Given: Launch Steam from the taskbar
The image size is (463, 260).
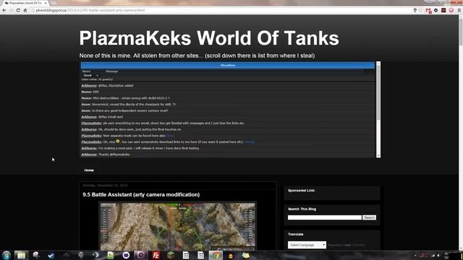Looking at the screenshot, I should 51,255.
